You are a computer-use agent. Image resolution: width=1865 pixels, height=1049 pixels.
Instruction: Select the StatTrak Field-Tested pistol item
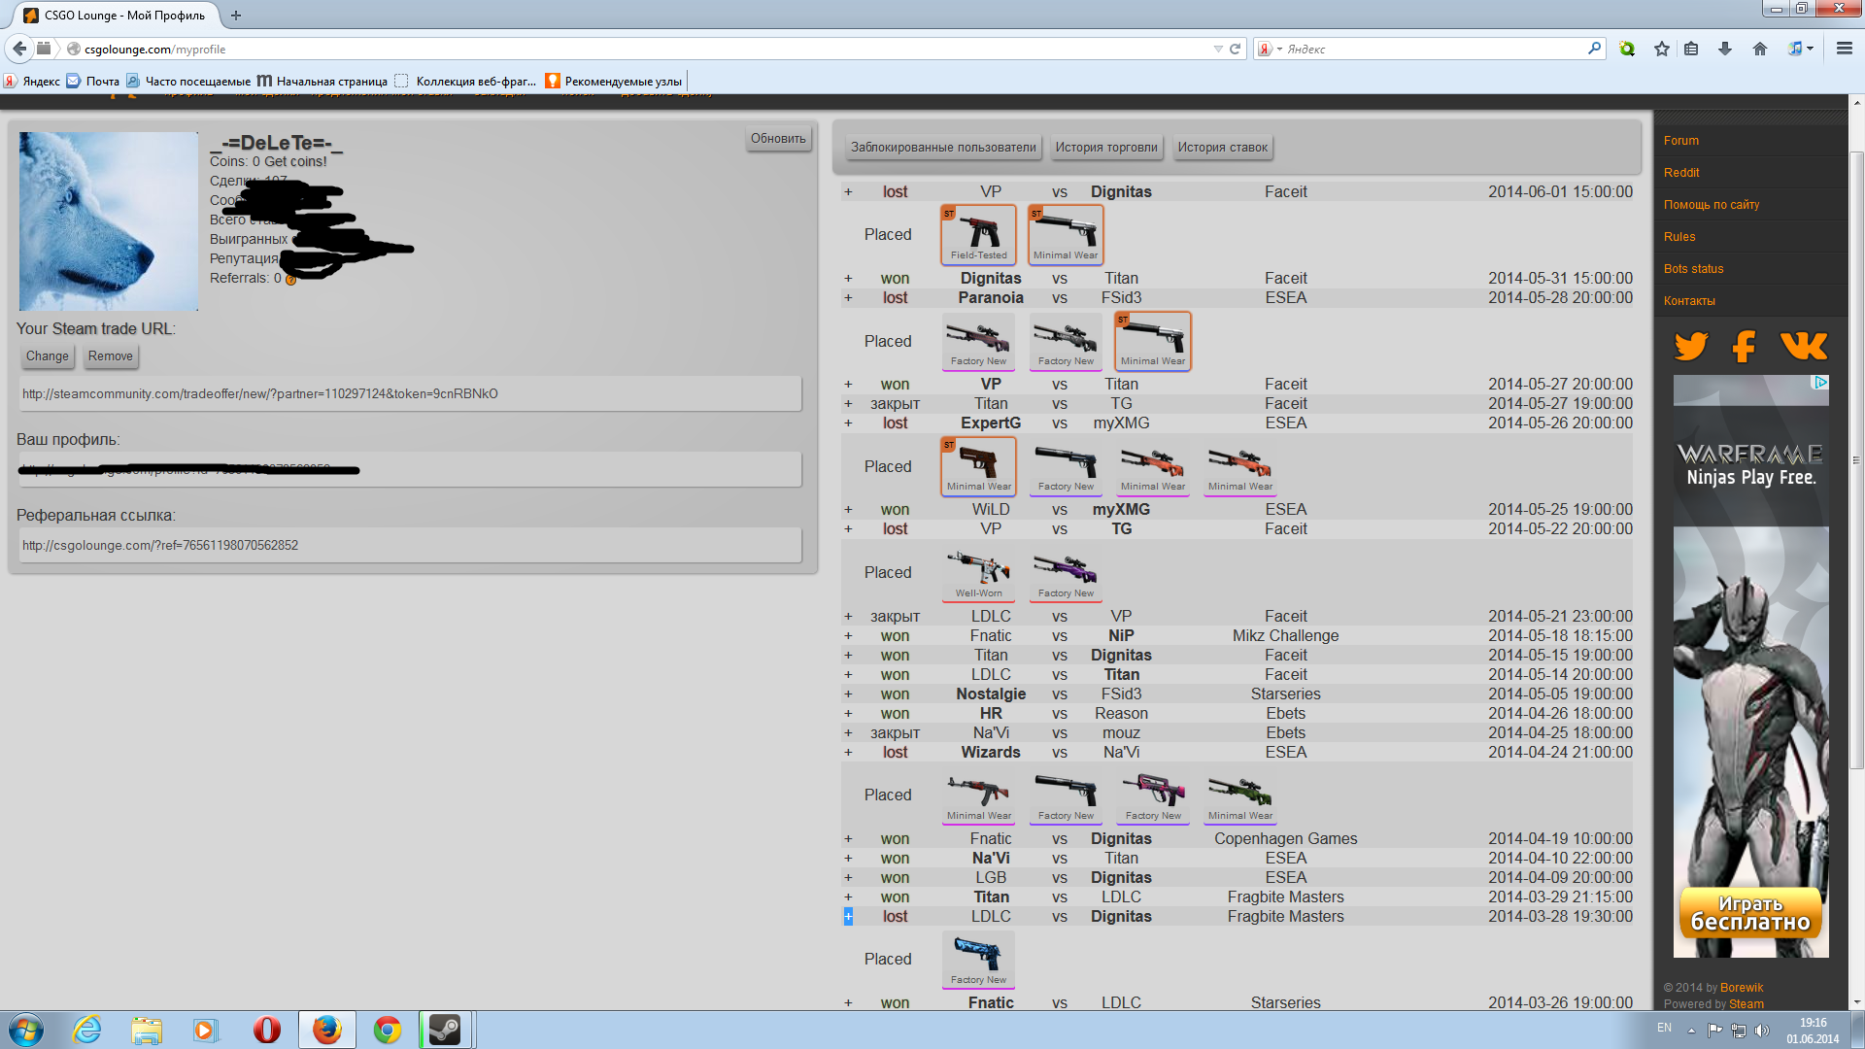point(978,234)
